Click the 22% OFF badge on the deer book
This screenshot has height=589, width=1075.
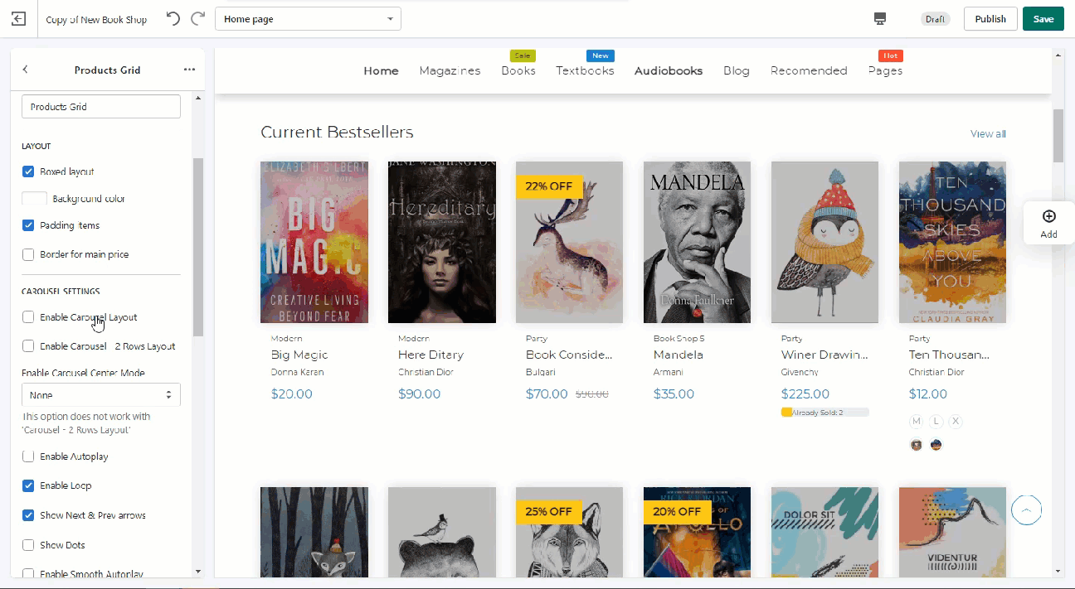point(549,186)
